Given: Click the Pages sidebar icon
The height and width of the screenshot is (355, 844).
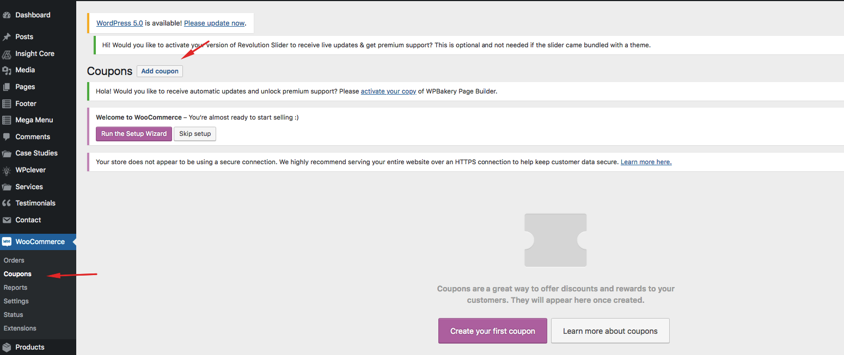Looking at the screenshot, I should click(7, 87).
